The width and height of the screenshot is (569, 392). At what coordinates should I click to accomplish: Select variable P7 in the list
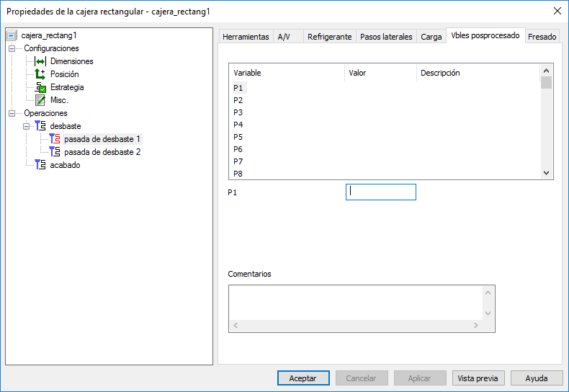(x=238, y=161)
